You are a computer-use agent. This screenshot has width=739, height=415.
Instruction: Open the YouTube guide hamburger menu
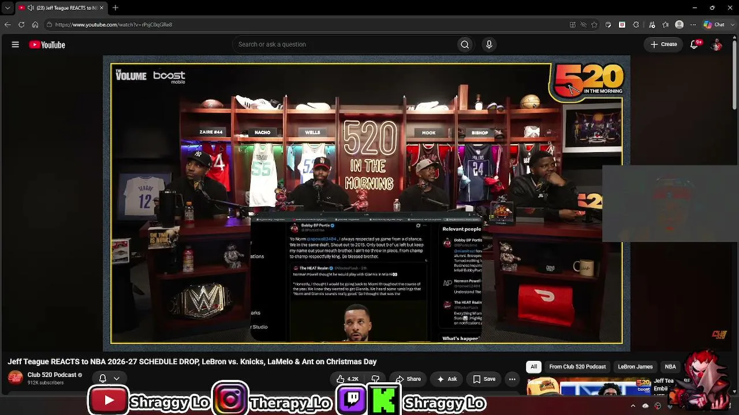coord(16,44)
